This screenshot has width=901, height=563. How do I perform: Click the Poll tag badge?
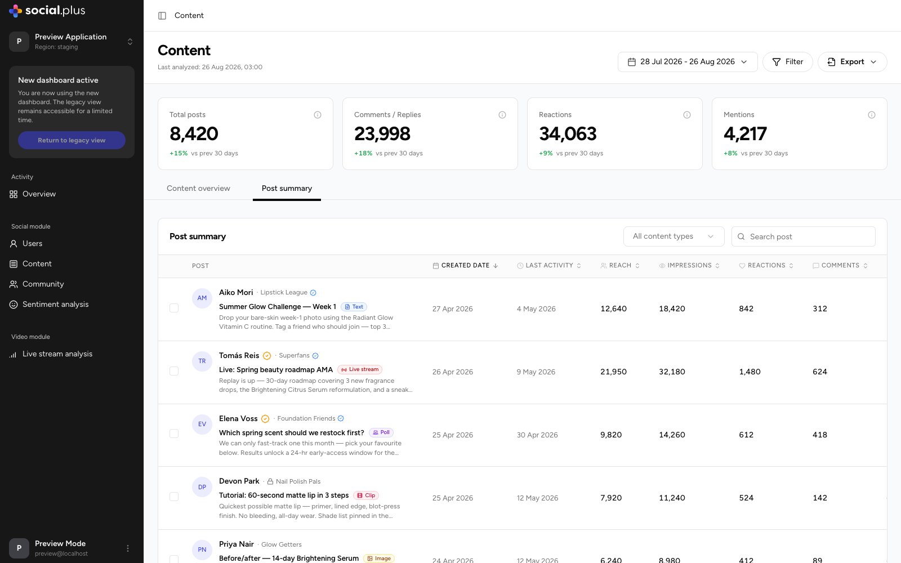click(381, 432)
